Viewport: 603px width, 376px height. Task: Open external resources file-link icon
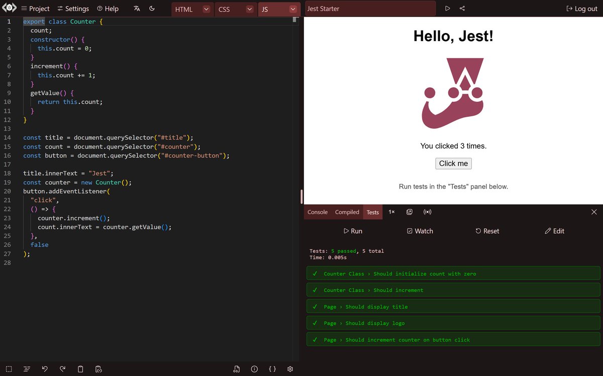(x=237, y=369)
